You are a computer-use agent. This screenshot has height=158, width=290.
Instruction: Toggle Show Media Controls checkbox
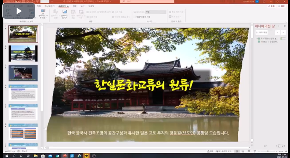113,17
